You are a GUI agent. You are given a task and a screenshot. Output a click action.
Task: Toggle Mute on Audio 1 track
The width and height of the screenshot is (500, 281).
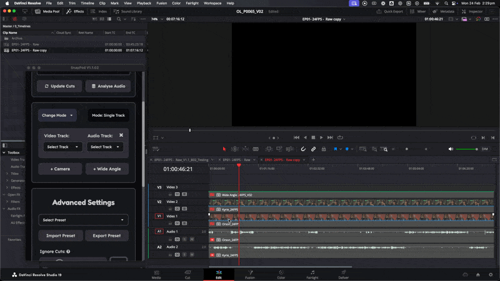click(192, 239)
